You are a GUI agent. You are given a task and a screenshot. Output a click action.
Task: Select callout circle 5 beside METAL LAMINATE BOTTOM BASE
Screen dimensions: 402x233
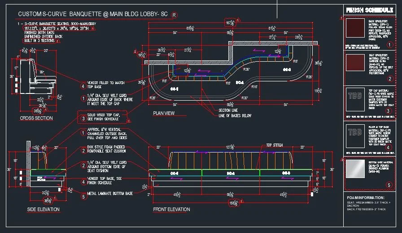coord(83,197)
